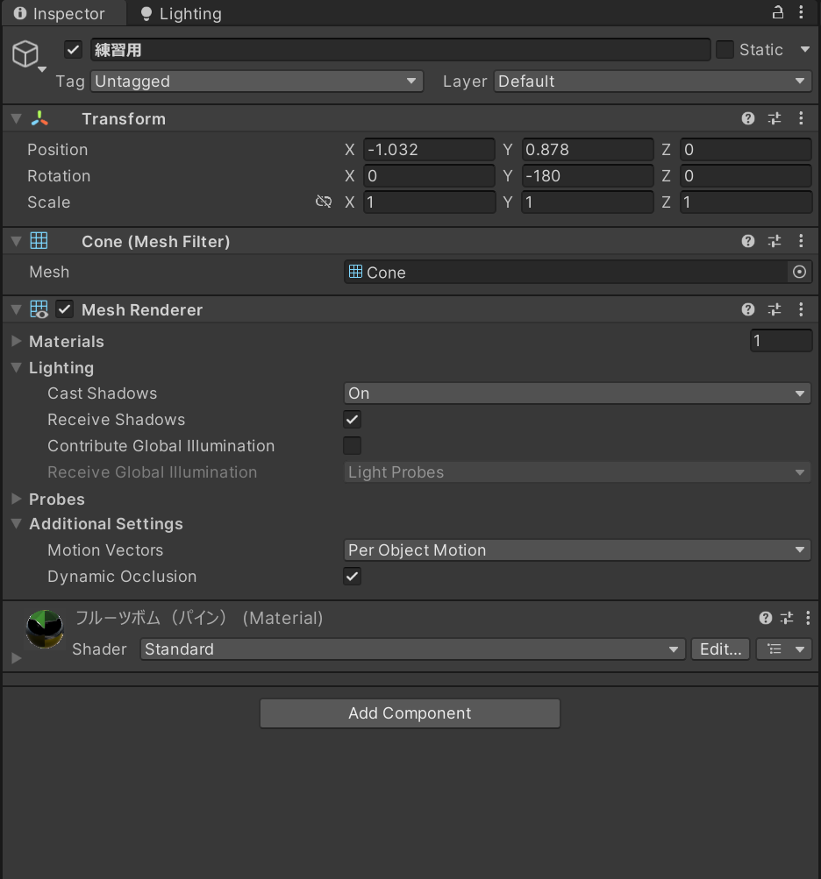Viewport: 821px width, 879px height.
Task: Click the Add Component button
Action: tap(410, 713)
